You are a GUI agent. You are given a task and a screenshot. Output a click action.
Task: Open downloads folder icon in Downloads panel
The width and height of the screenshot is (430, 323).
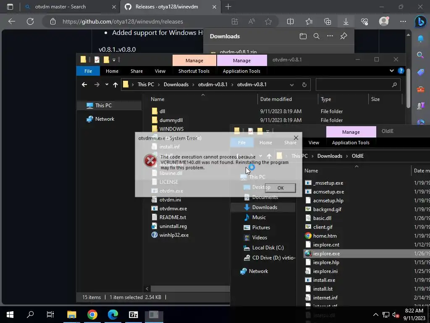(303, 36)
